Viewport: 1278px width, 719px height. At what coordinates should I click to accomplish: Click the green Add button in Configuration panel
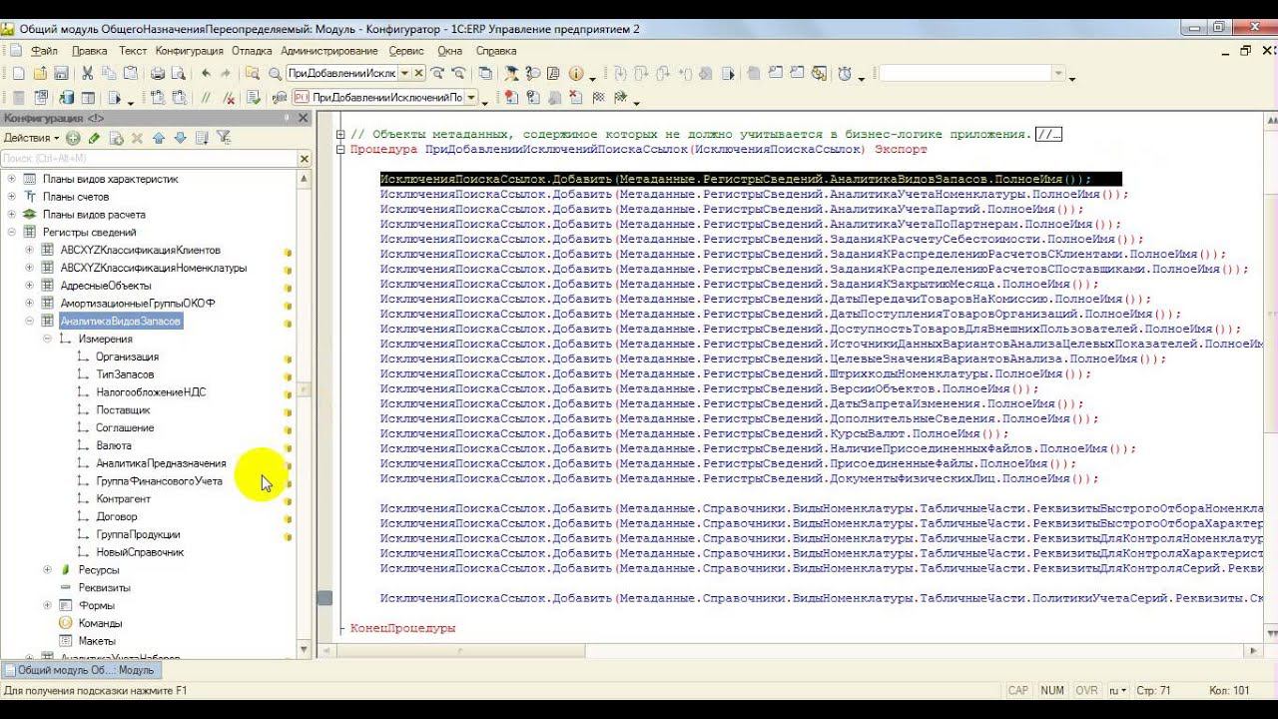tap(73, 138)
